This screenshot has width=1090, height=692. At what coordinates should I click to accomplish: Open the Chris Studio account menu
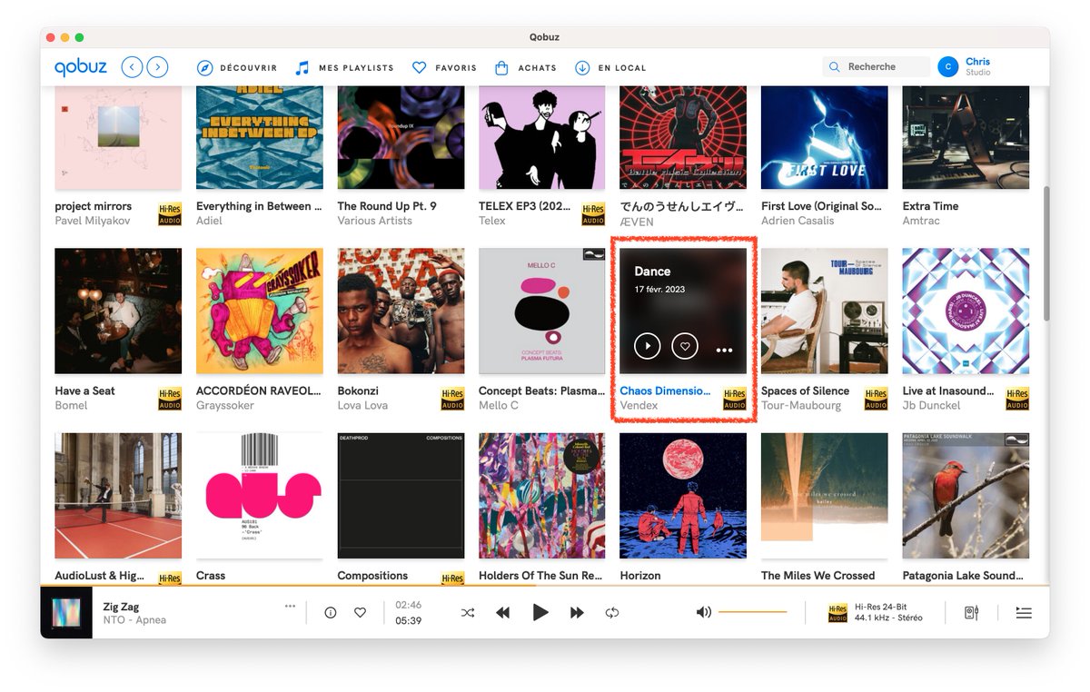point(978,67)
